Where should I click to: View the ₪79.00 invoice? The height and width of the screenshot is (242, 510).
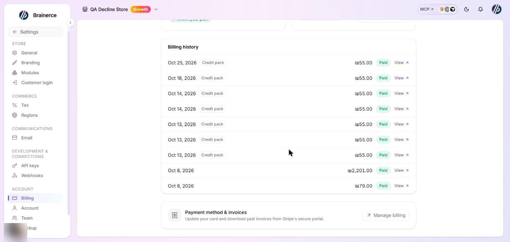coord(402,186)
